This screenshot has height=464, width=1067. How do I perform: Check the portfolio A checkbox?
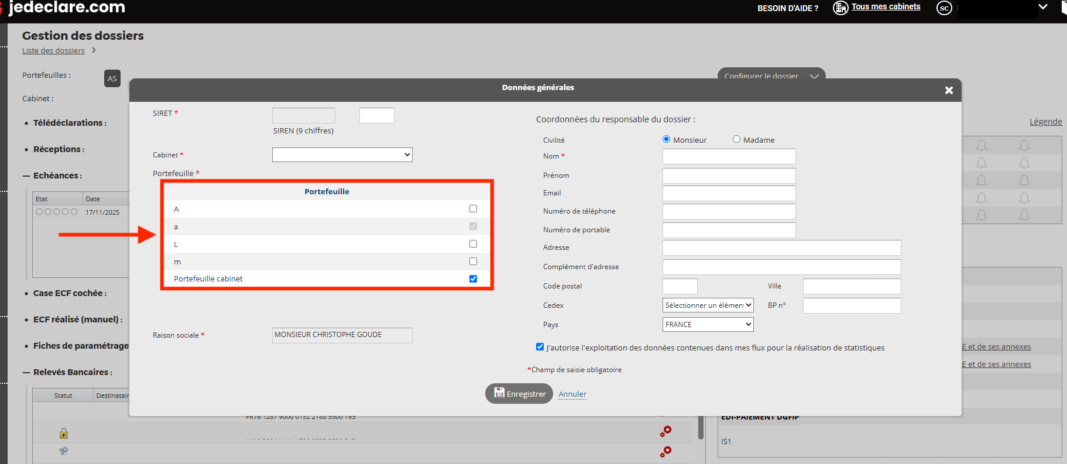(x=473, y=209)
